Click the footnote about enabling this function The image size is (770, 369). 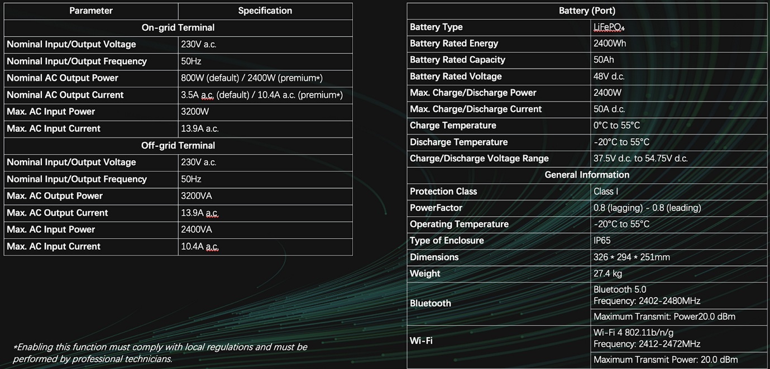click(x=160, y=353)
